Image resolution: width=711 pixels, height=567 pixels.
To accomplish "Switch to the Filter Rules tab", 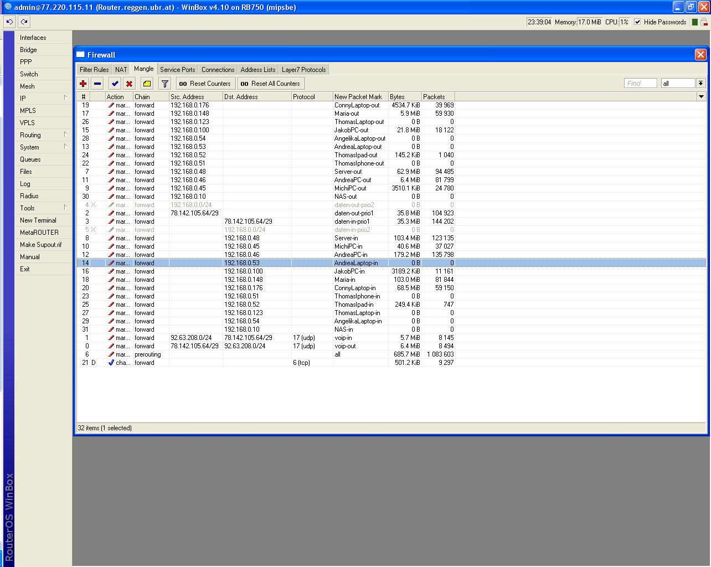I will [x=94, y=70].
